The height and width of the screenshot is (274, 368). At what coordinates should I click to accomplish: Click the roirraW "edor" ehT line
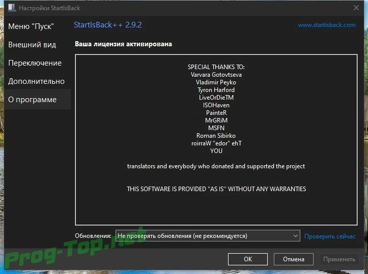(216, 143)
